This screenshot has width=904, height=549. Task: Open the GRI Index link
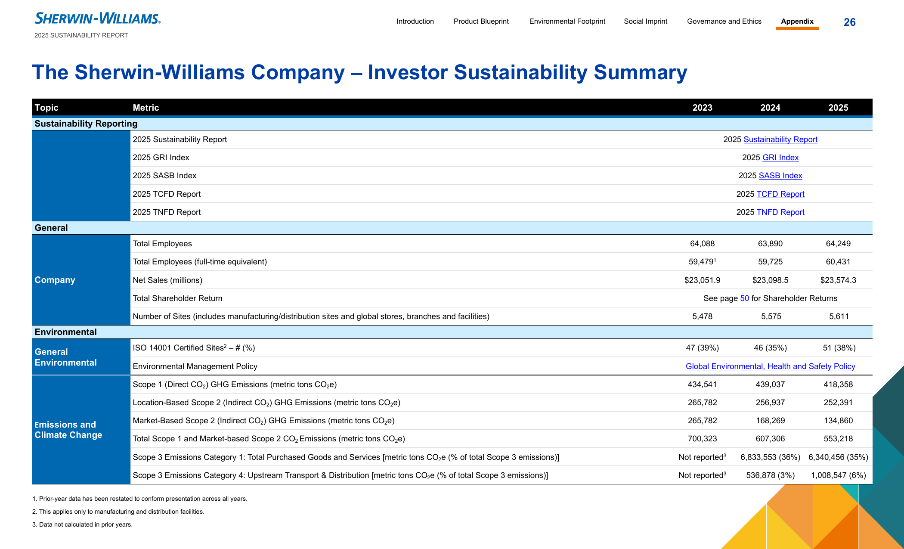(x=780, y=158)
